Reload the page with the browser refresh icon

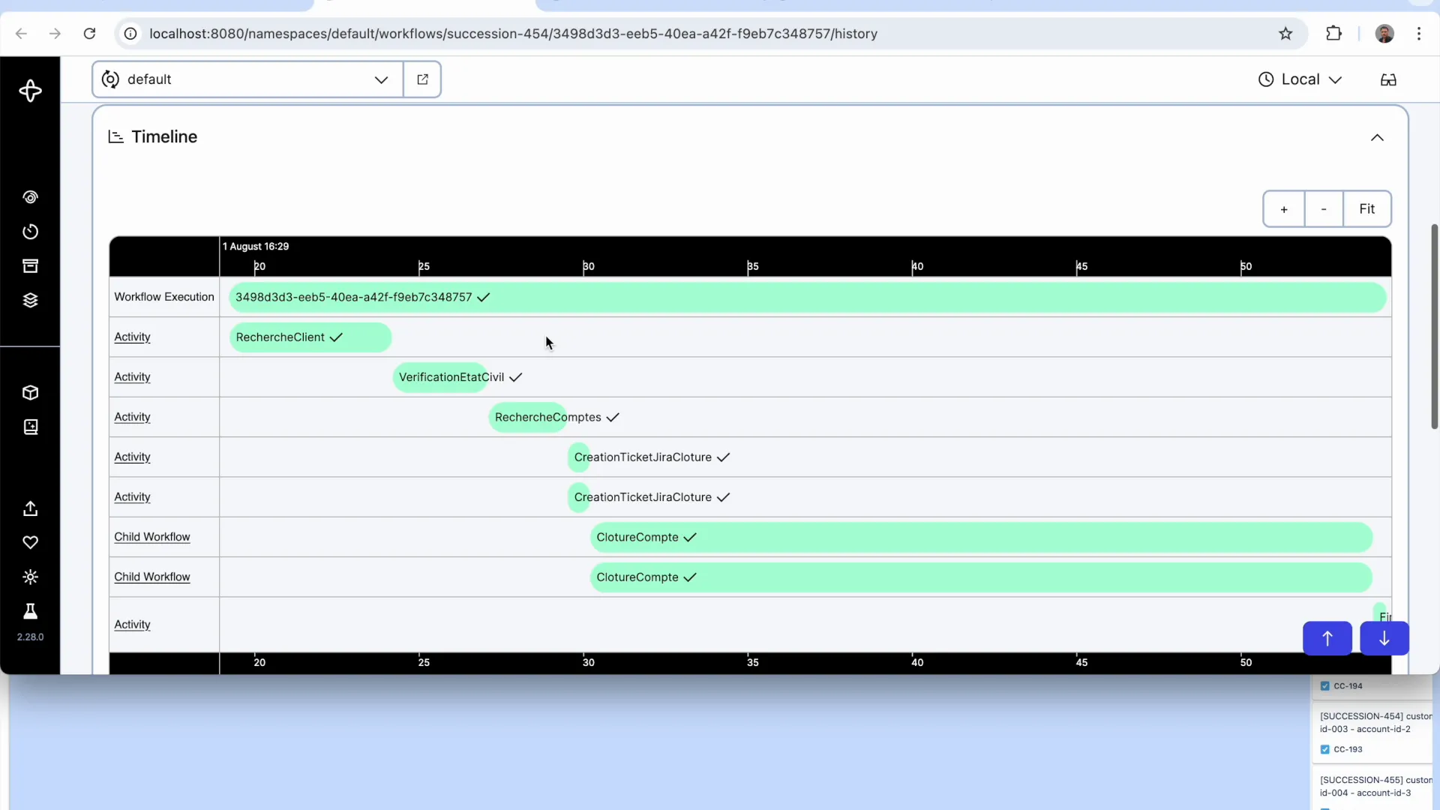click(x=89, y=34)
